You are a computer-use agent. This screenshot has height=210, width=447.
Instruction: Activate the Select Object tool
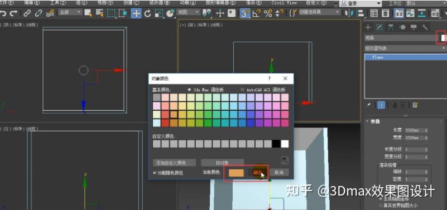tap(88, 13)
